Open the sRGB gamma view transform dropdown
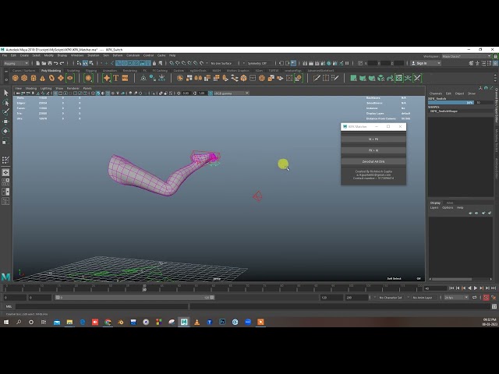Viewport: 499px width, 374px height. pos(232,93)
